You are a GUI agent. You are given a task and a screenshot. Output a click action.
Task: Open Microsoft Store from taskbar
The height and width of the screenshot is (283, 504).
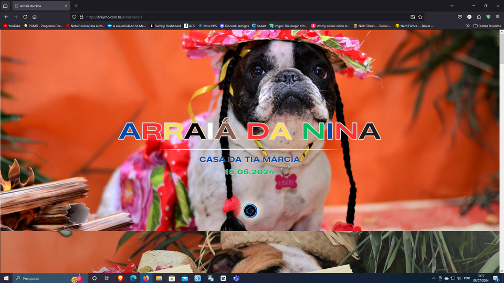click(172, 278)
